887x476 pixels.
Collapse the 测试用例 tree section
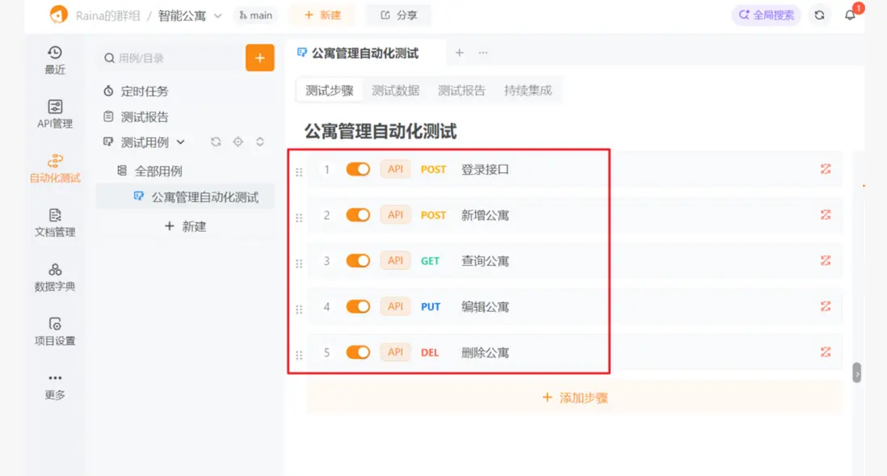click(x=180, y=142)
